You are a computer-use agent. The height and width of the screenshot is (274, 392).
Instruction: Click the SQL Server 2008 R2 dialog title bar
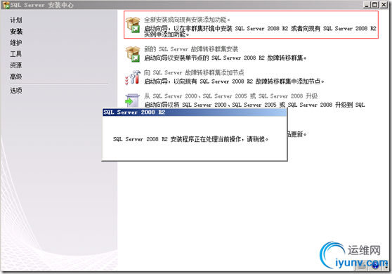pos(195,112)
